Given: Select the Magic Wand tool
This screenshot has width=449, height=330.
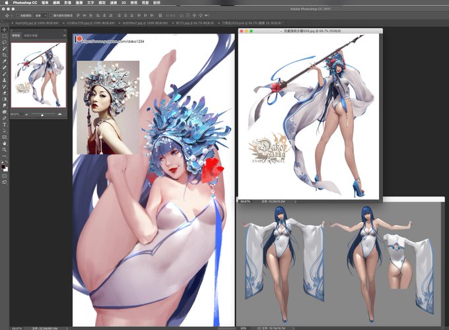Looking at the screenshot, I should [x=5, y=49].
